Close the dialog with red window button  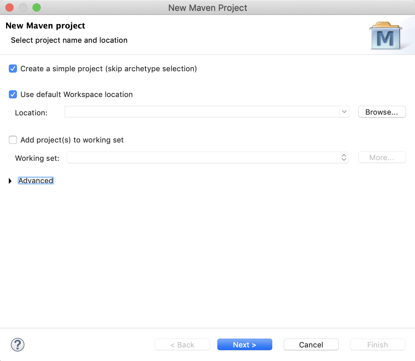9,7
